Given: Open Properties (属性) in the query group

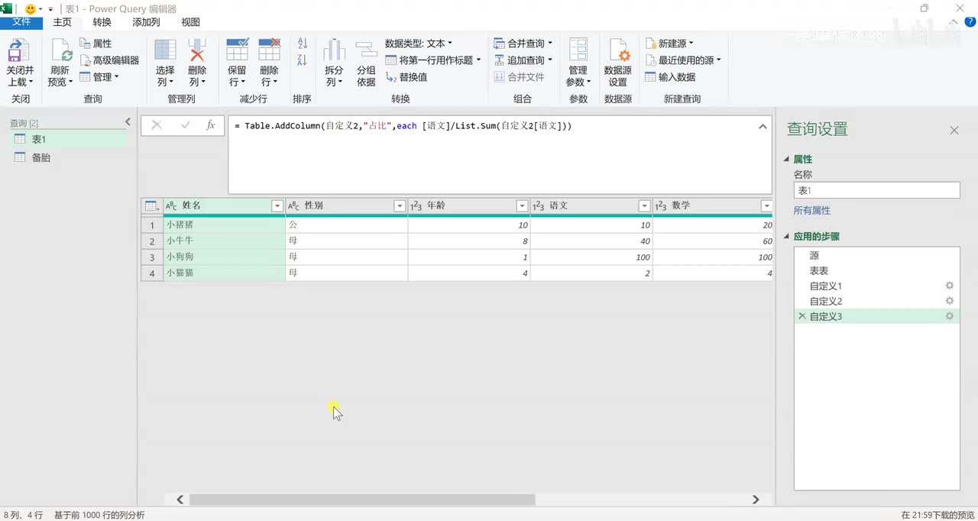Looking at the screenshot, I should tap(96, 44).
